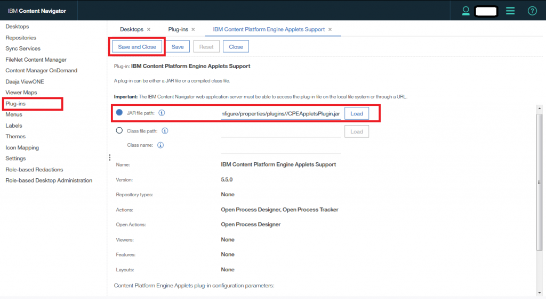The width and height of the screenshot is (546, 299).
Task: Click the Repository types label
Action: pos(134,195)
